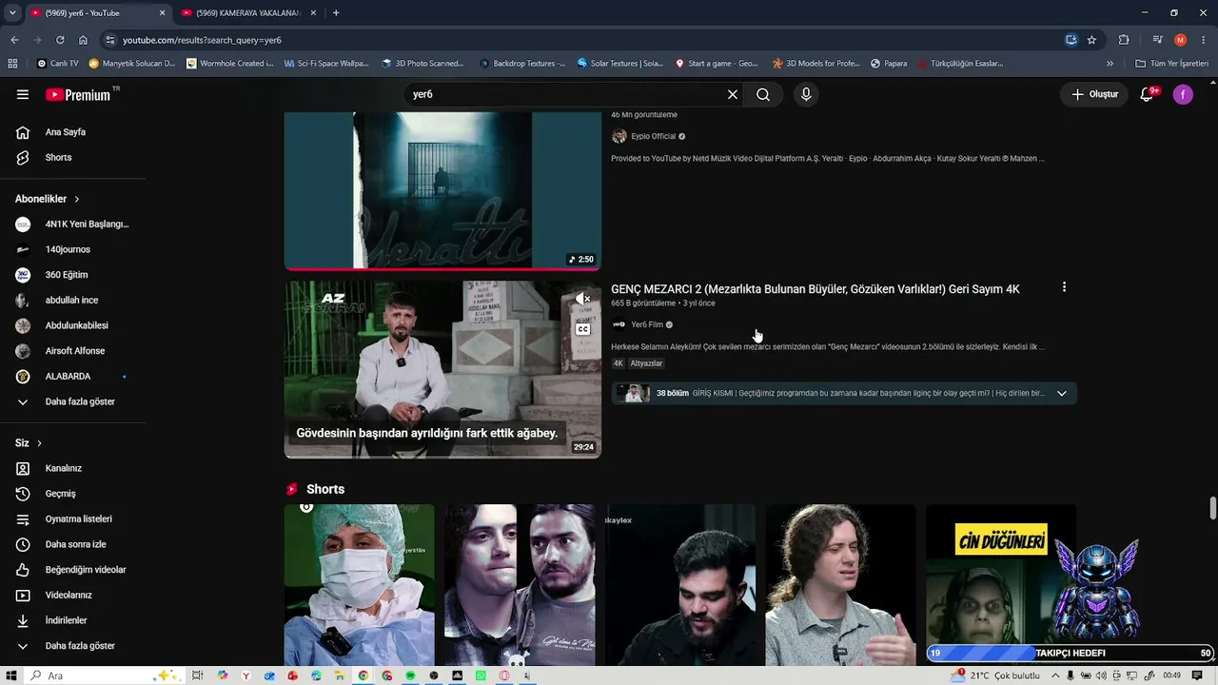The width and height of the screenshot is (1218, 685).
Task: Click the Windows taskbar Ara search box
Action: (x=103, y=675)
